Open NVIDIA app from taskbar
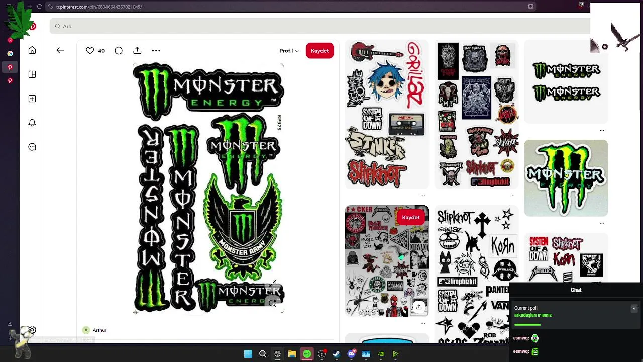This screenshot has width=643, height=362. point(381,354)
